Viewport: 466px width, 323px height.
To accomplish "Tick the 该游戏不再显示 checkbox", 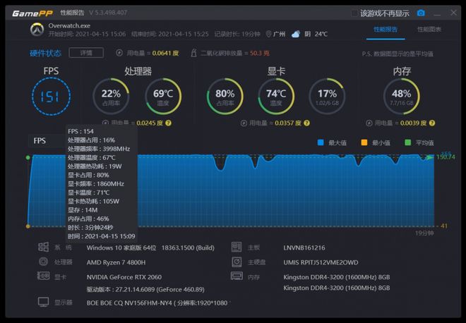I will 354,13.
